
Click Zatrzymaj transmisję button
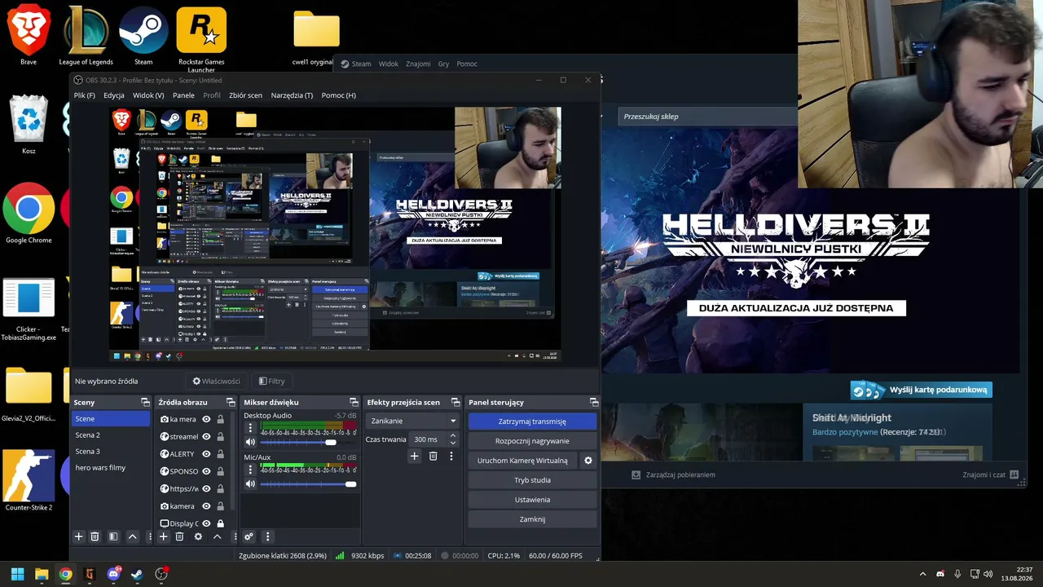point(532,421)
